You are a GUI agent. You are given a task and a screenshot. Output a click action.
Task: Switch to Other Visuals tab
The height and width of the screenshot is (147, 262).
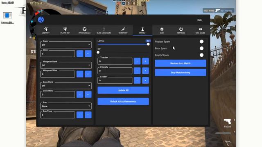84,30
